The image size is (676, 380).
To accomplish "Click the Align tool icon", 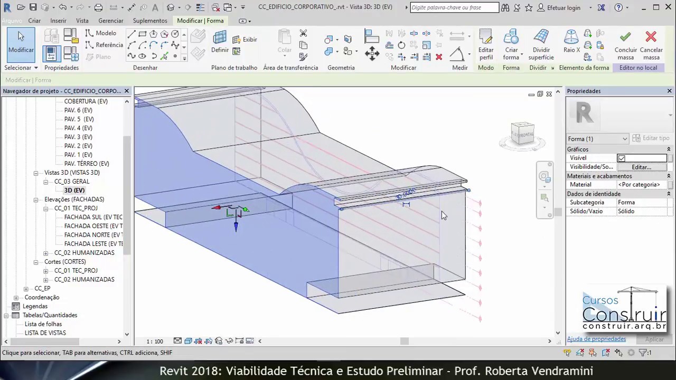I will click(x=372, y=36).
